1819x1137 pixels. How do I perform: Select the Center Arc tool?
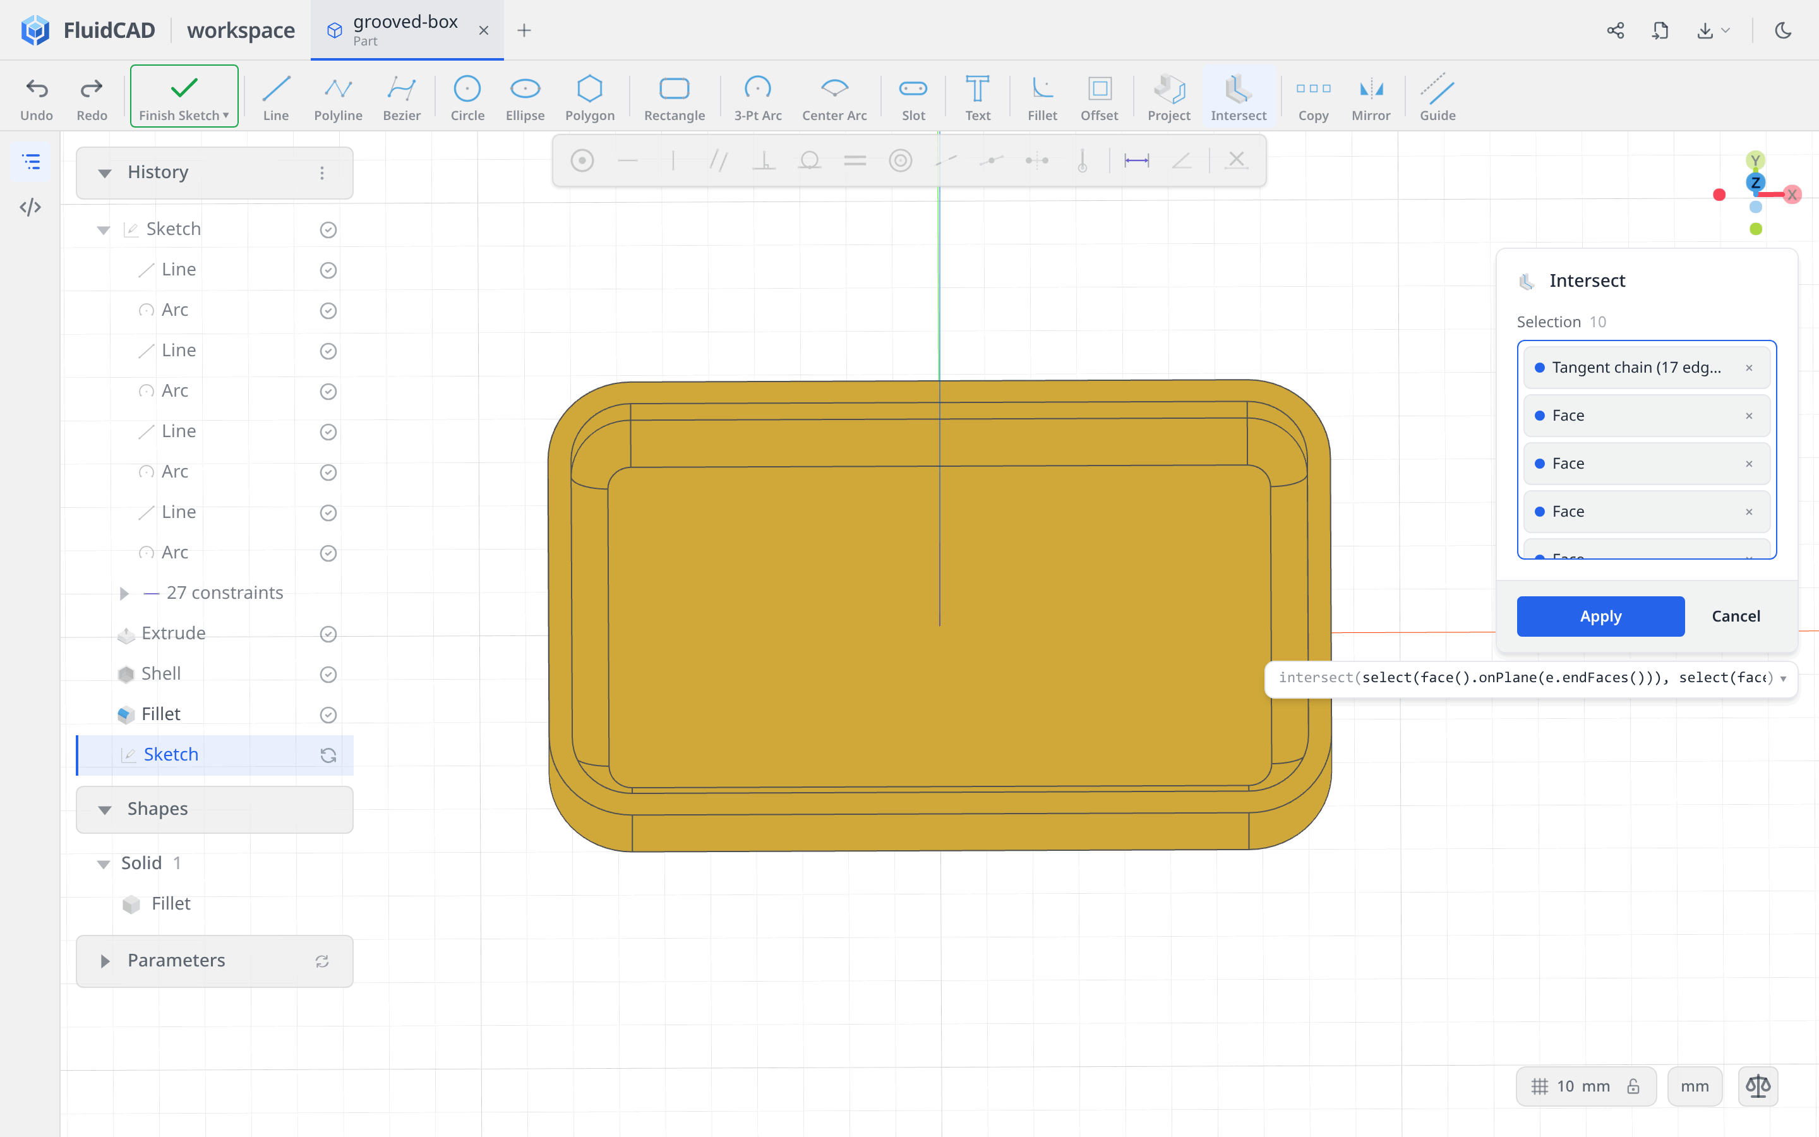(x=834, y=97)
